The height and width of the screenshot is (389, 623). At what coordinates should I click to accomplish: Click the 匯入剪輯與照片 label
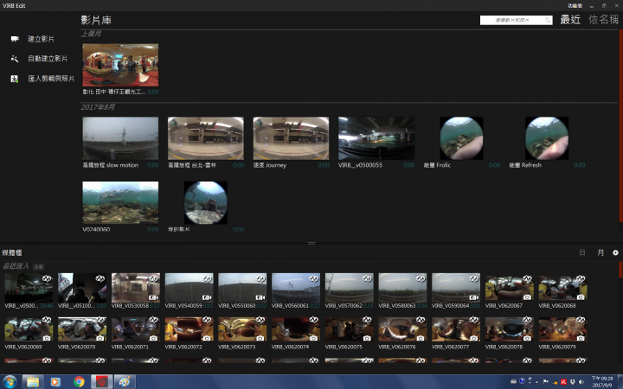pos(51,79)
